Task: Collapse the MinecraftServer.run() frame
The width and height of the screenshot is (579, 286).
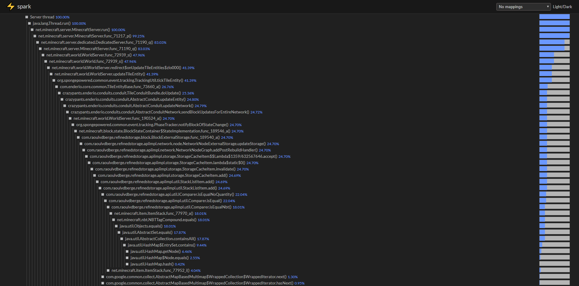Action: tap(32, 30)
